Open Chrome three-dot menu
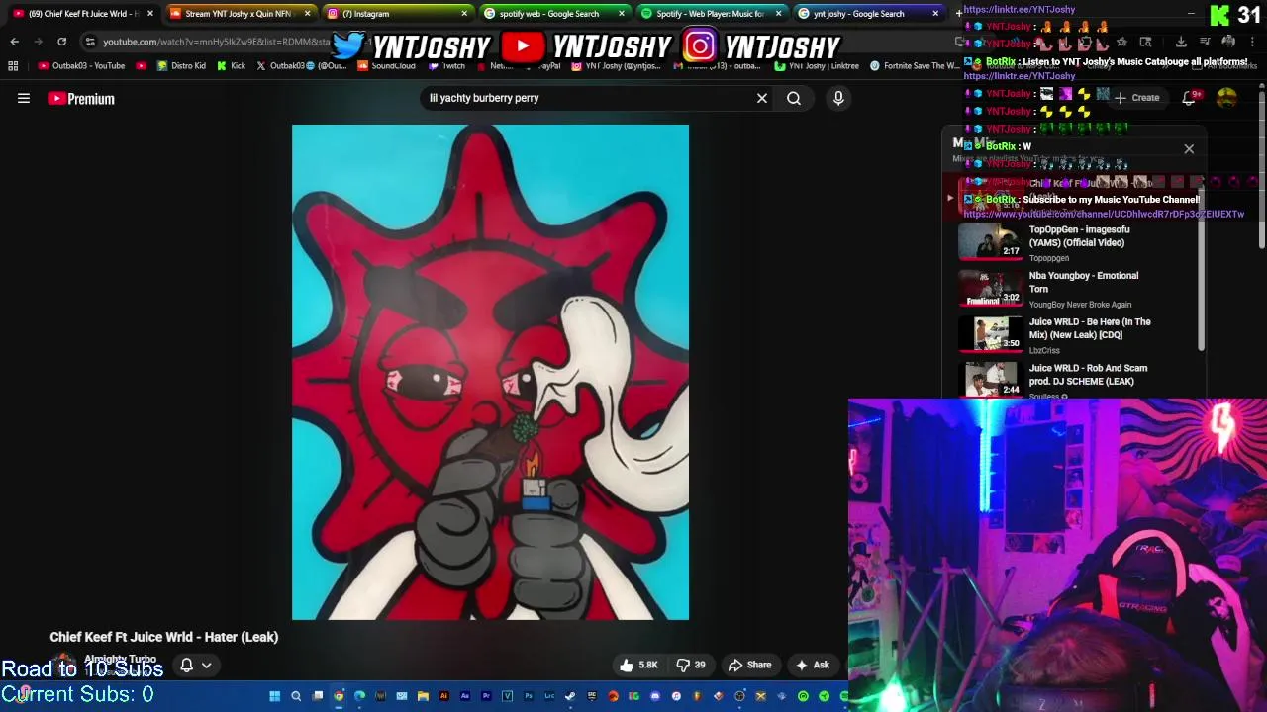This screenshot has height=712, width=1267. pyautogui.click(x=1252, y=42)
